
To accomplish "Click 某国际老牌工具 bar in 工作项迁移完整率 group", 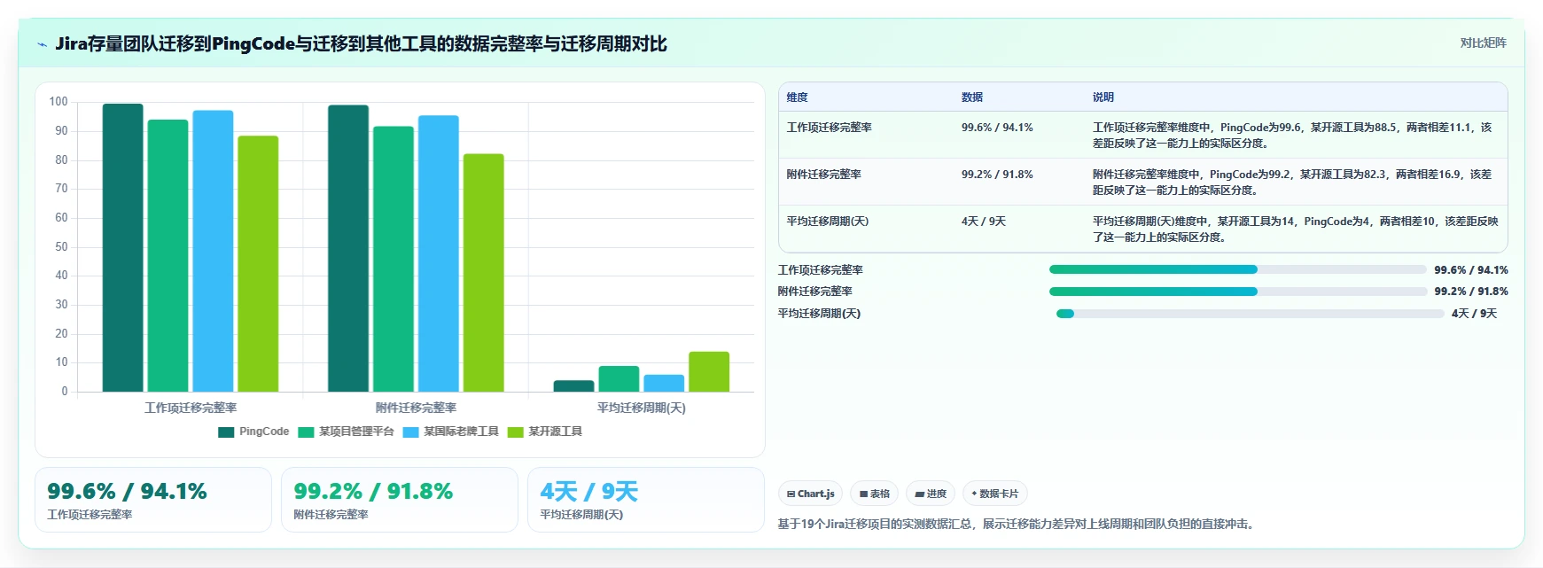I will [x=213, y=251].
